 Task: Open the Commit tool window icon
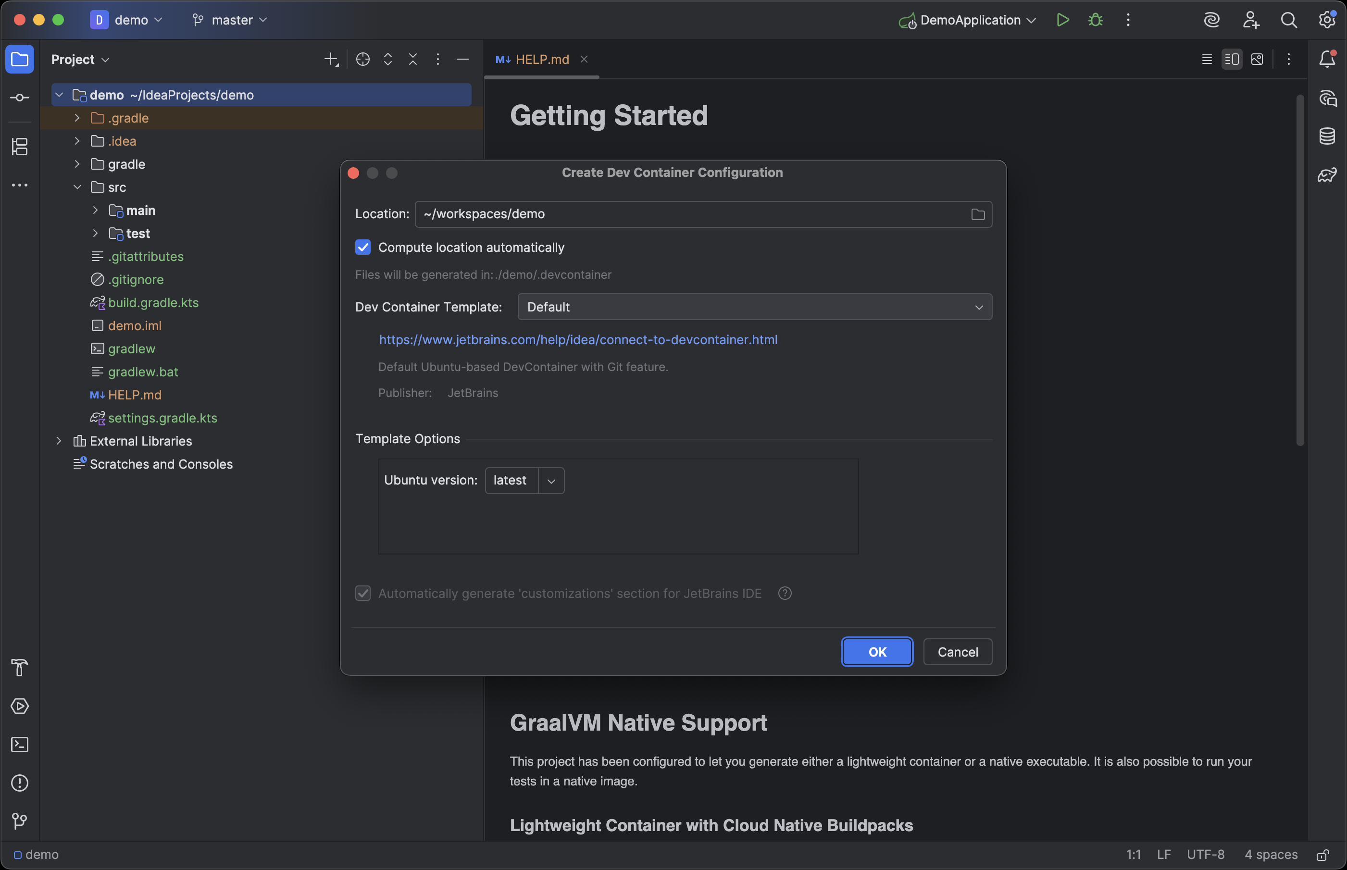[20, 98]
